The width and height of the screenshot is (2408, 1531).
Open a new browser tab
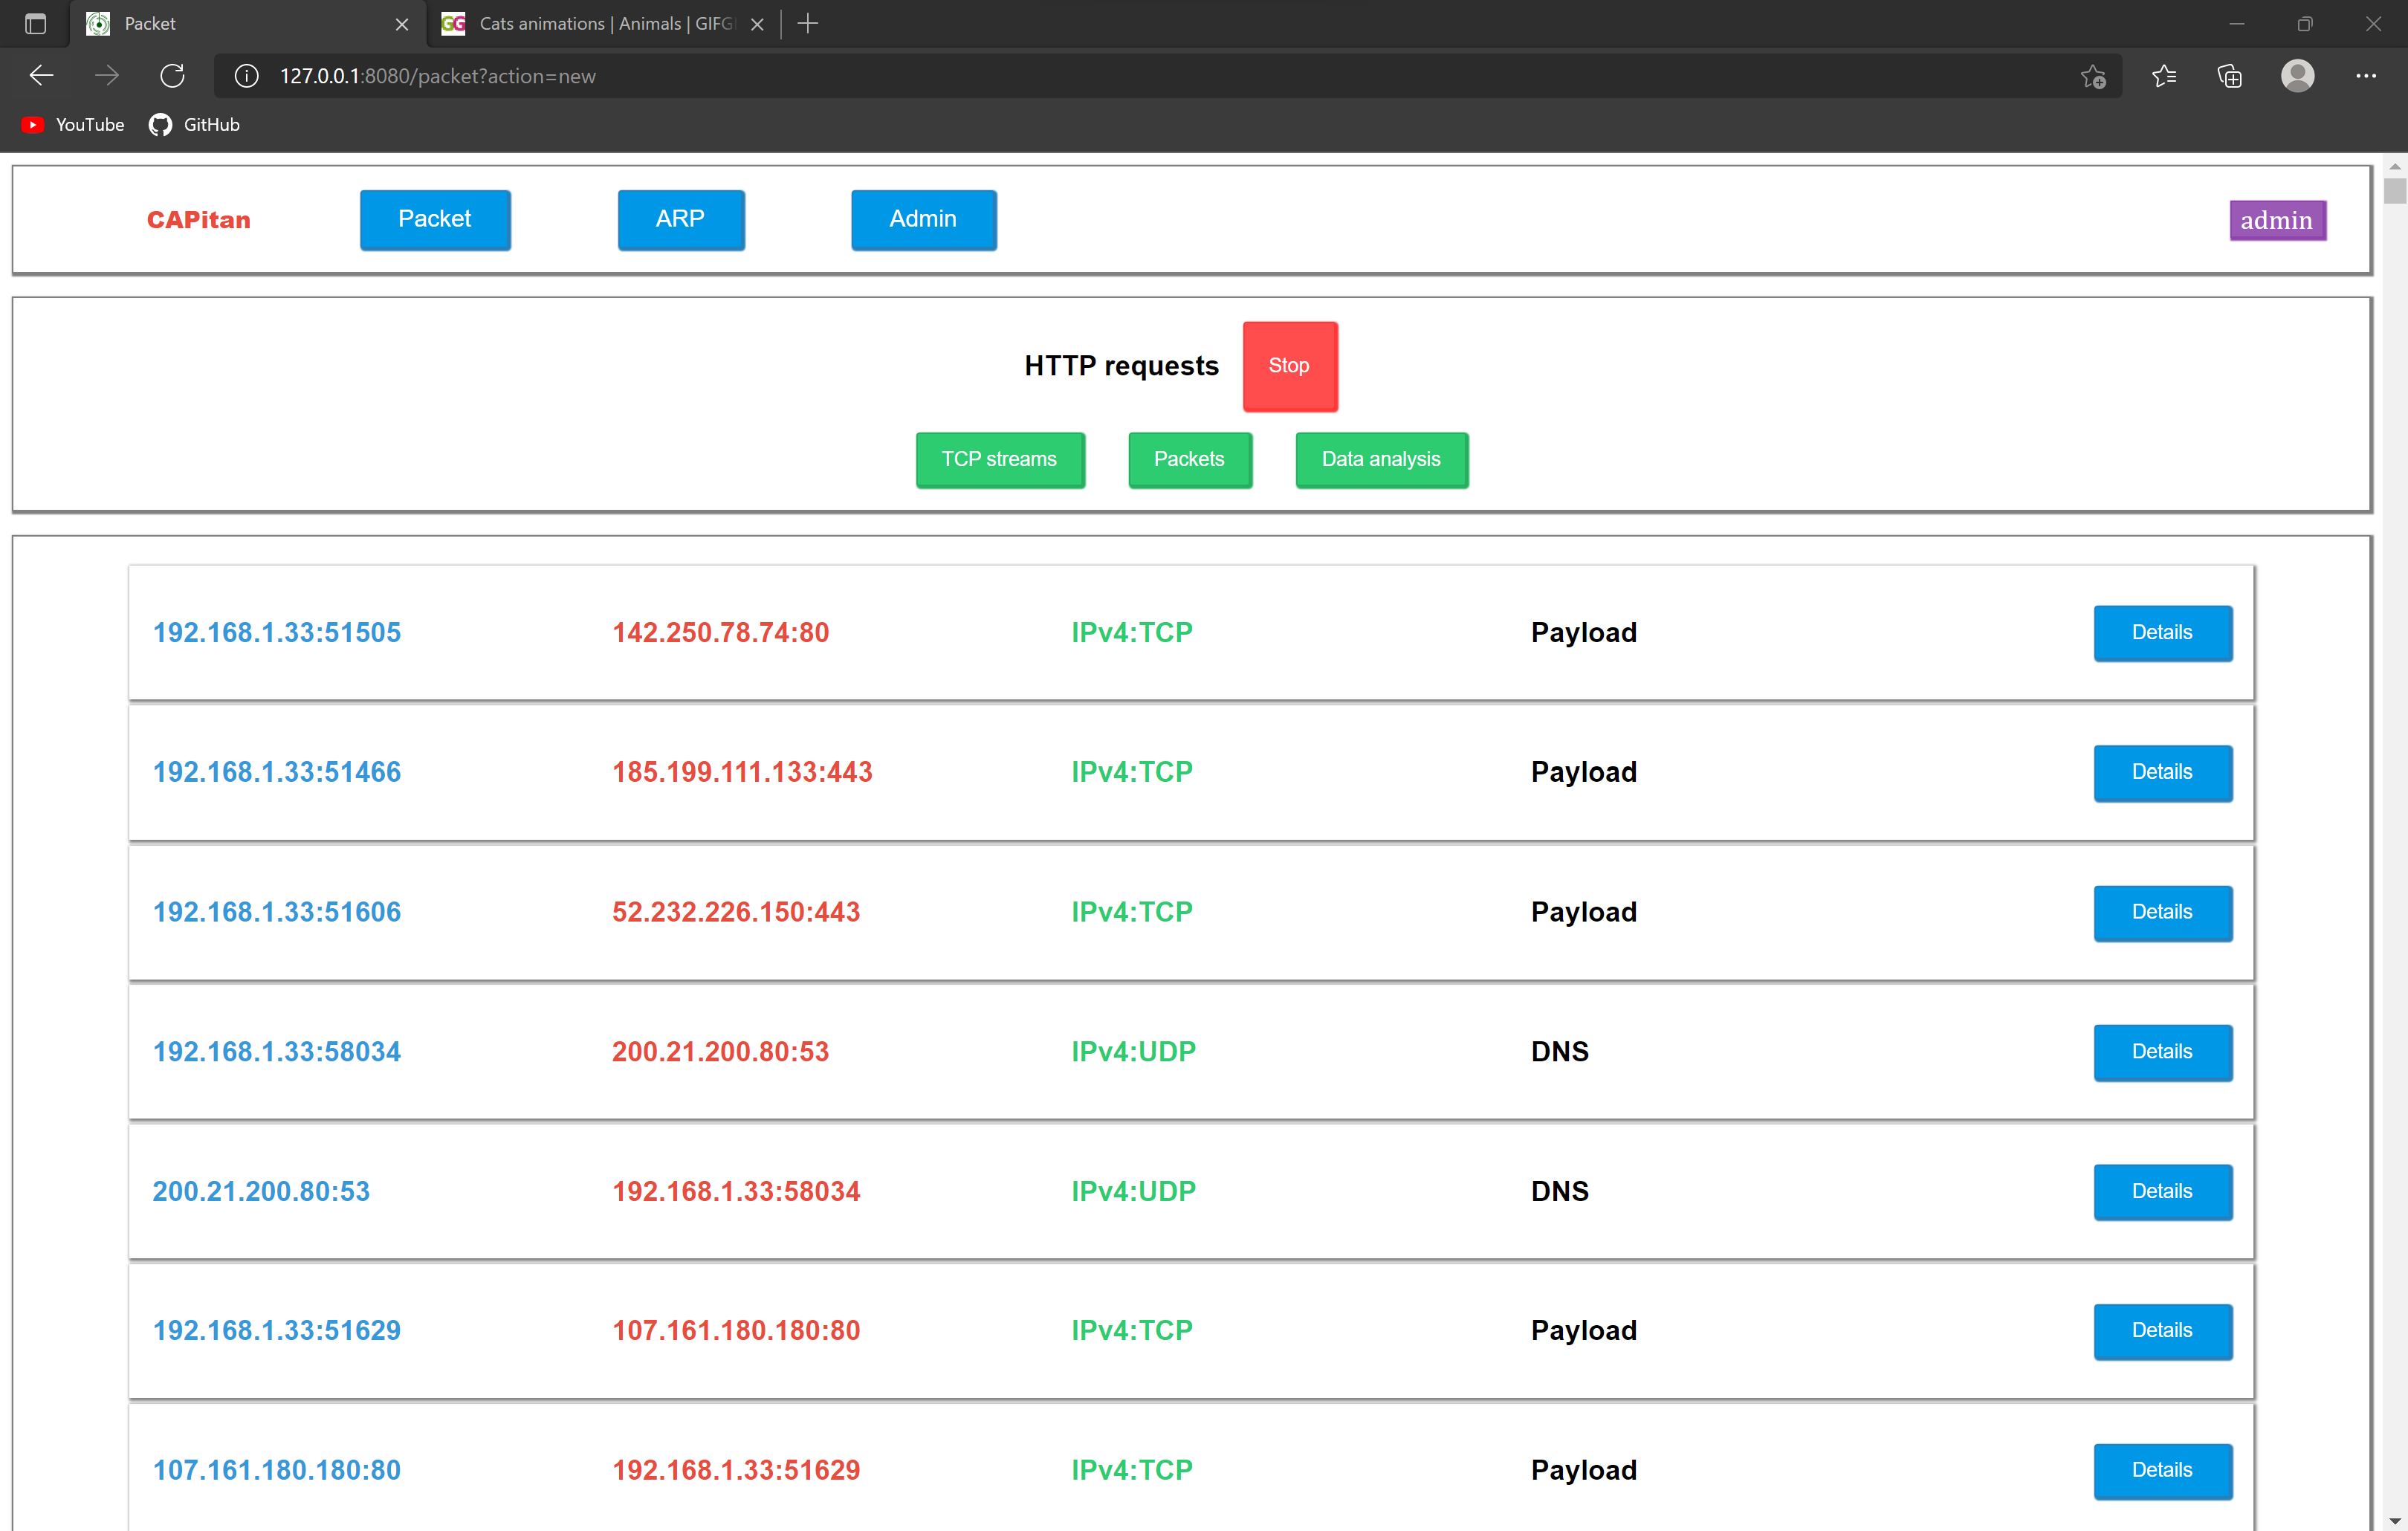tap(808, 23)
